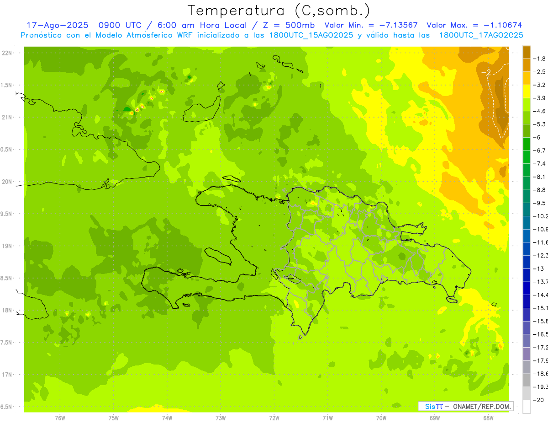Click the "-4.6" color scale value
Image resolution: width=548 pixels, height=424 pixels.
point(540,111)
